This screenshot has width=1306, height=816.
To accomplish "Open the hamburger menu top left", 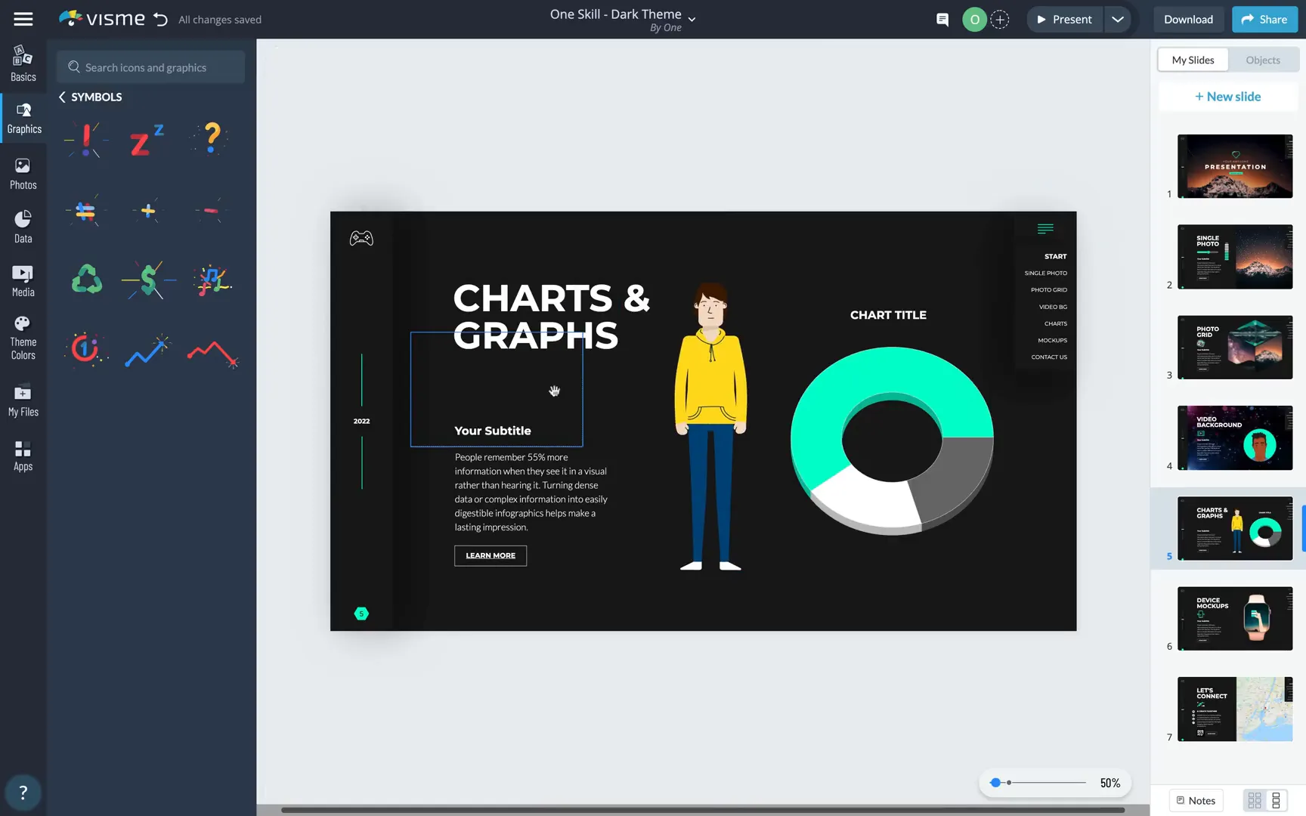I will coord(23,19).
